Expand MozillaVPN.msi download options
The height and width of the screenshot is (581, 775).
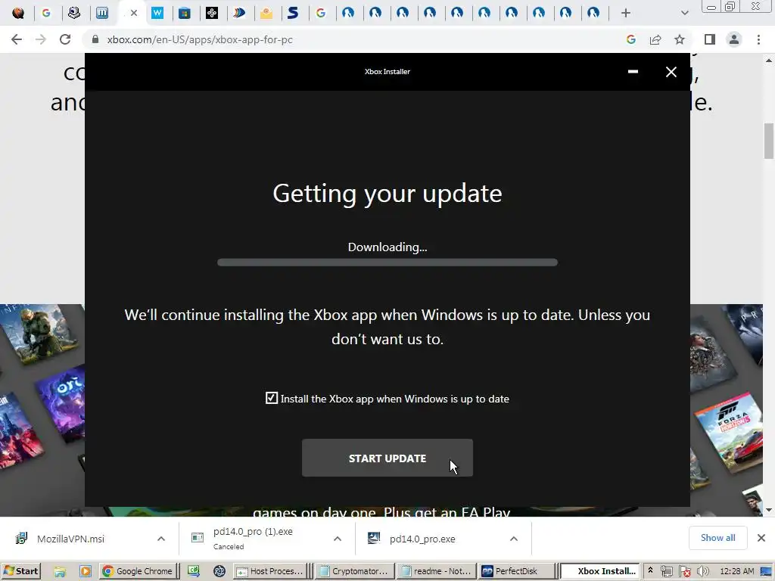[161, 539]
